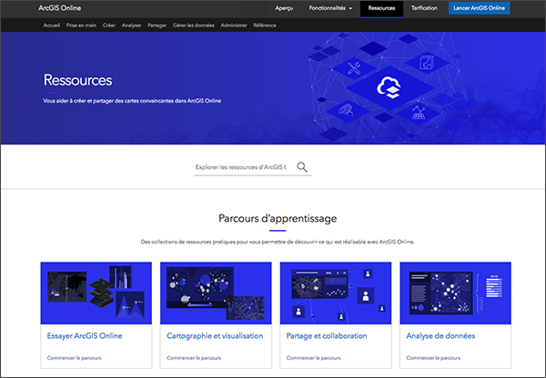Click the Lancer ArcGIS Online button
Image resolution: width=546 pixels, height=378 pixels.
tap(480, 8)
